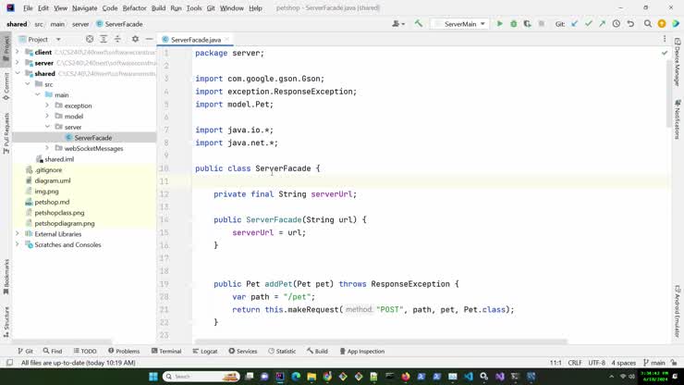684x385 pixels.
Task: Click the editor horizontal scrollbar
Action: pos(381,342)
